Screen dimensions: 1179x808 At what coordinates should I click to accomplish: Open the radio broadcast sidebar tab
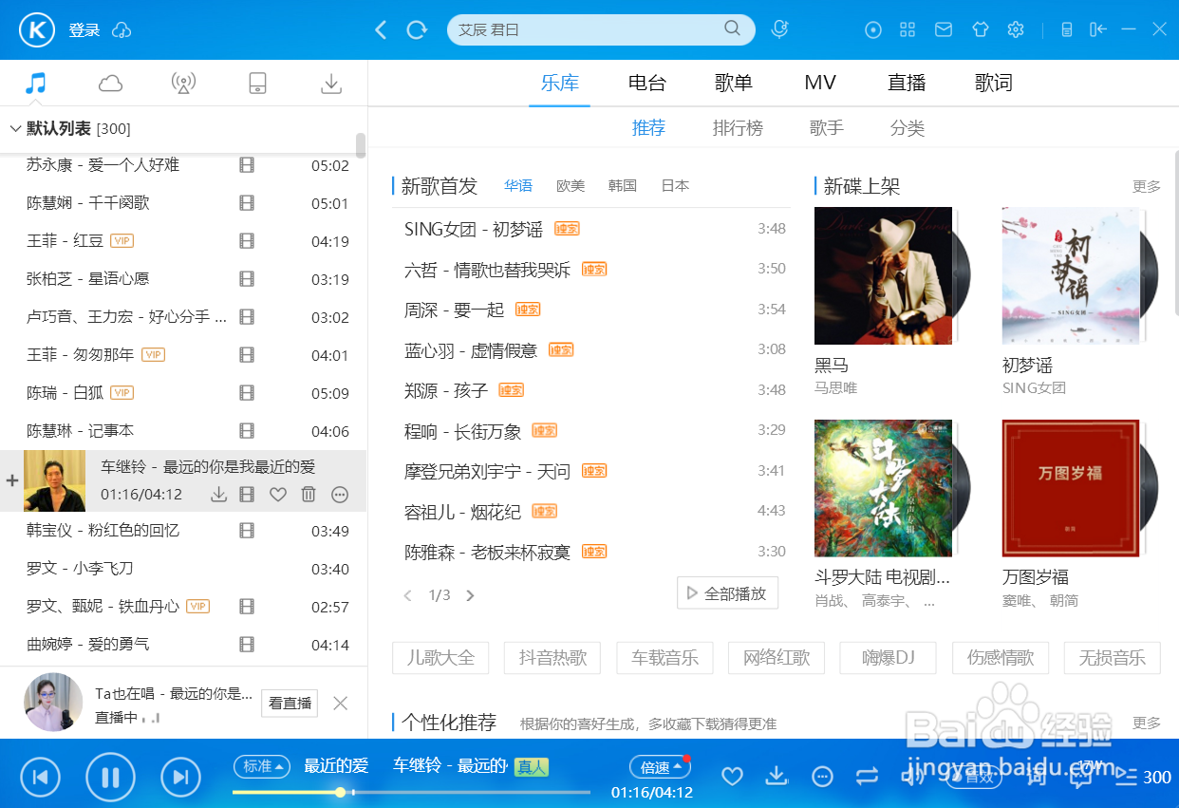(183, 84)
